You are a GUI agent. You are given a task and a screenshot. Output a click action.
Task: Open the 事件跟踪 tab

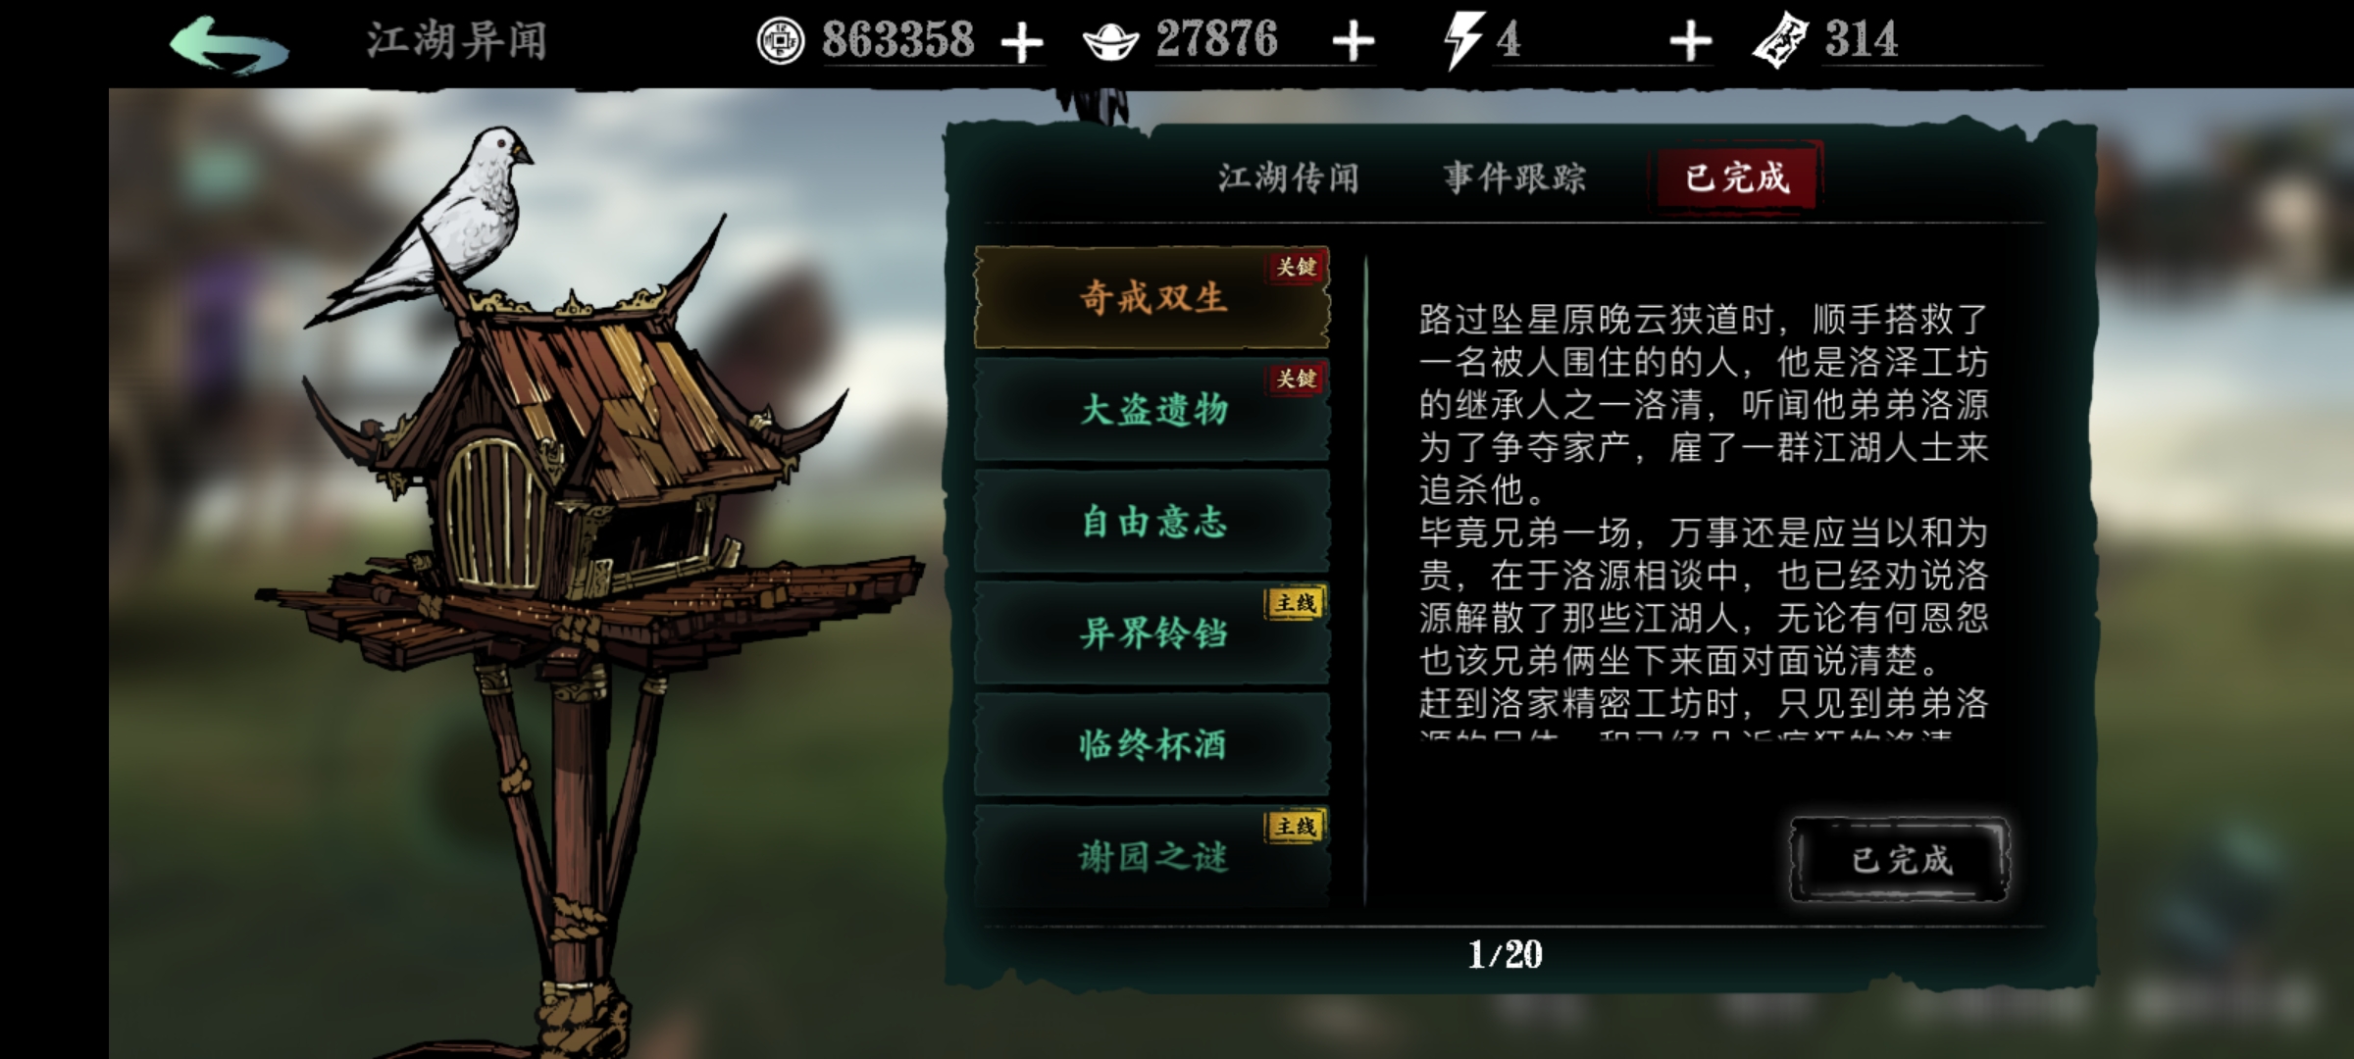point(1514,177)
